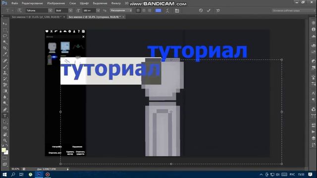Select the History Brush tool
The width and height of the screenshot is (317, 178).
[x=5, y=79]
